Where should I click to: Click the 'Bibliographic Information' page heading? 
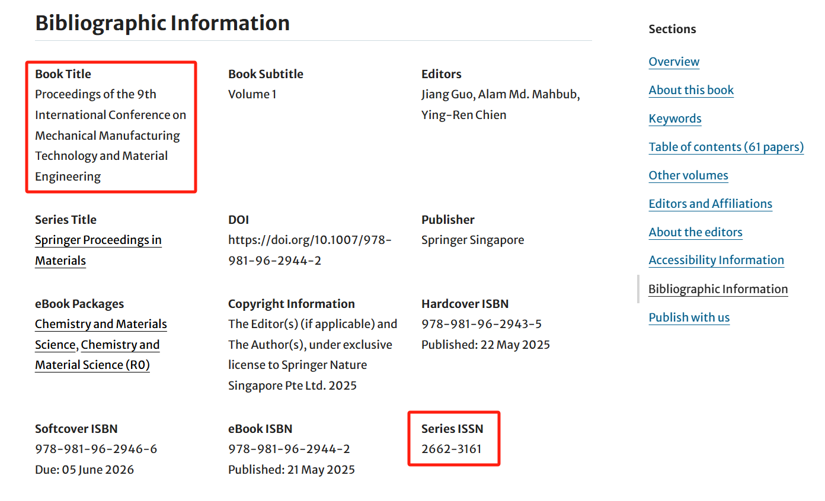[x=162, y=23]
